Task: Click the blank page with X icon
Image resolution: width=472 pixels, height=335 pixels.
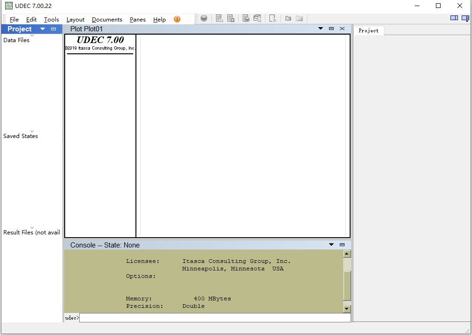Action: tap(273, 18)
